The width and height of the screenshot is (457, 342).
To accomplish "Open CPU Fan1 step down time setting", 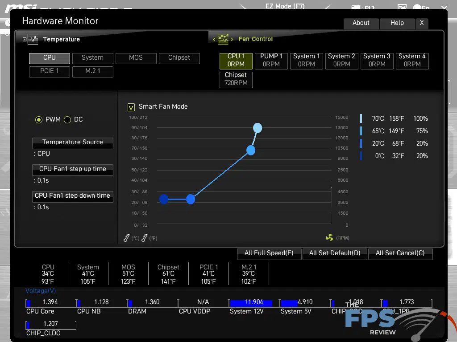I will (x=73, y=196).
